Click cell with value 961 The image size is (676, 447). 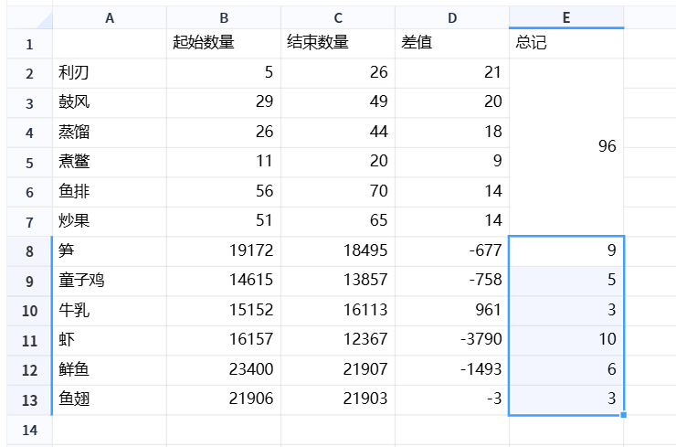point(452,311)
